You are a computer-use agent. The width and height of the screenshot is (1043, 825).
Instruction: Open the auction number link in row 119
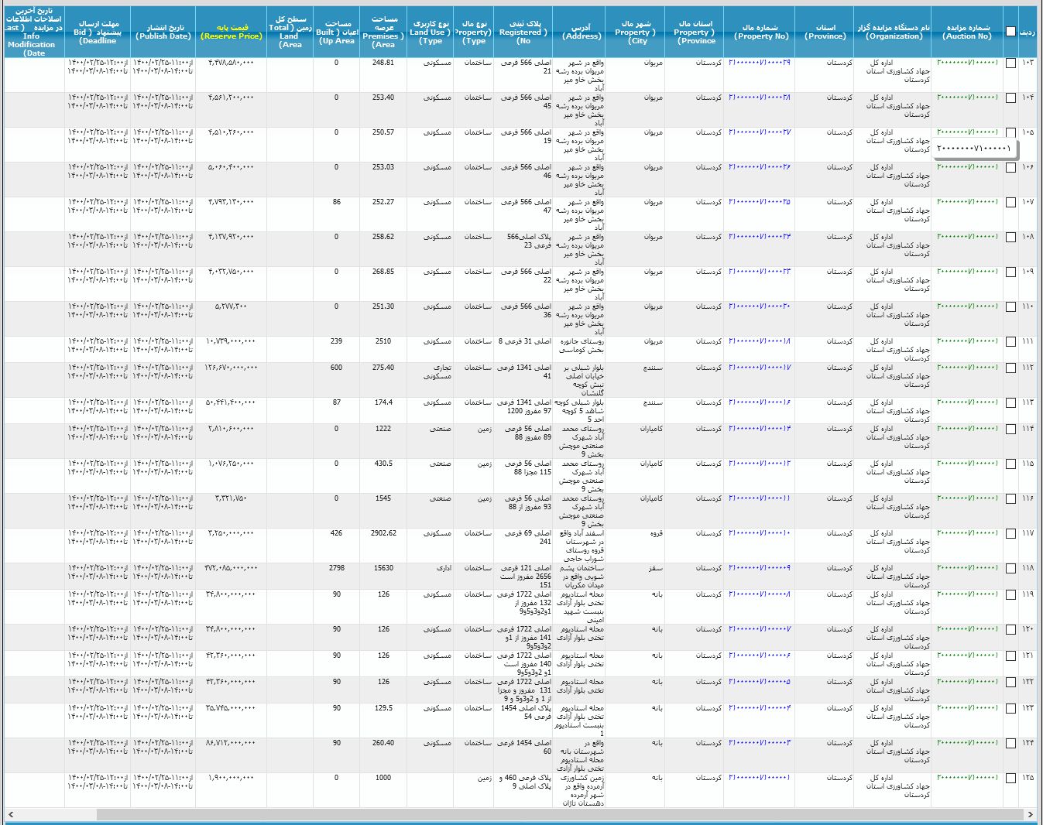tap(967, 594)
